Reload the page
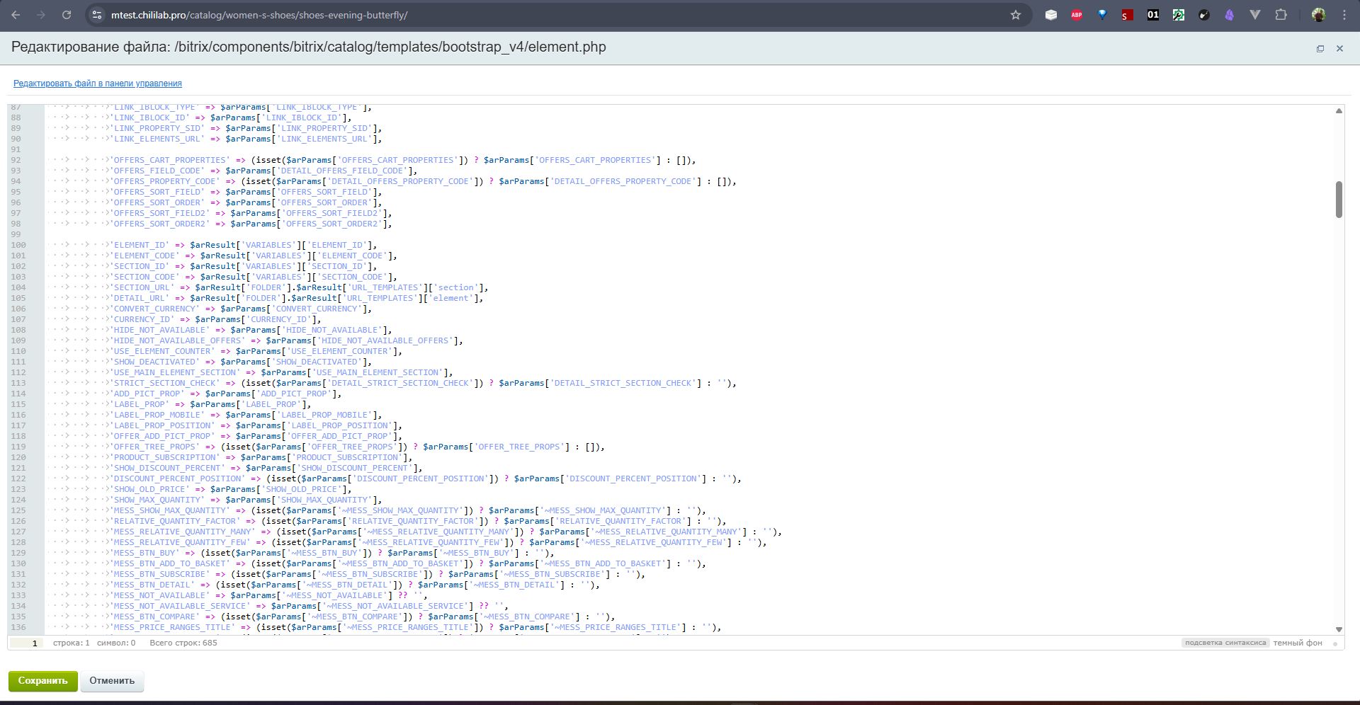 click(66, 15)
